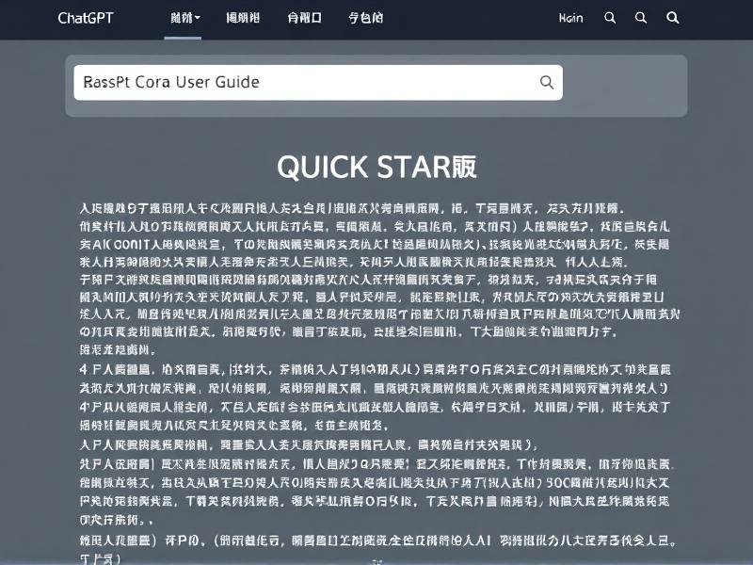Click the text line containing "SOC"
The width and height of the screenshot is (753, 565).
point(376,481)
